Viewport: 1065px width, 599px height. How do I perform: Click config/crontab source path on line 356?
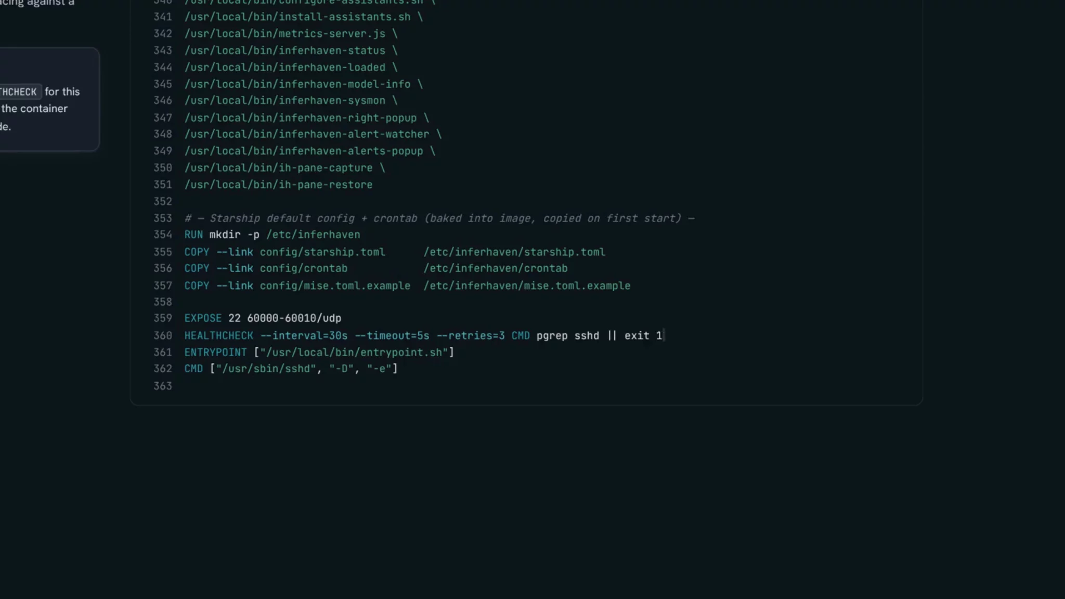pyautogui.click(x=304, y=269)
